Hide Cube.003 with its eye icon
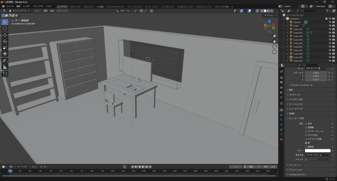This screenshot has width=337, height=181. [330, 36]
